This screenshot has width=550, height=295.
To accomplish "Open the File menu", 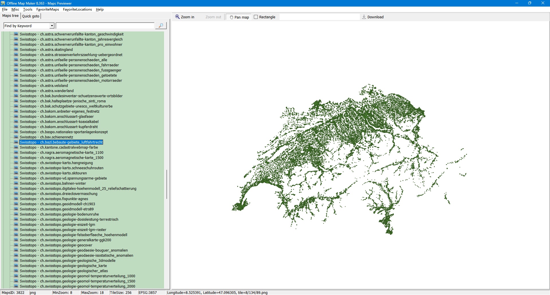I will tap(5, 9).
